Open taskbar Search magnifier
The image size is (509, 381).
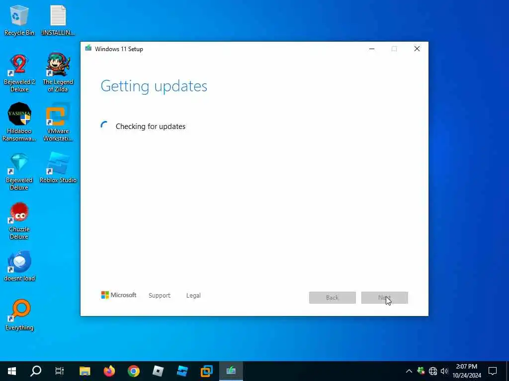point(36,371)
